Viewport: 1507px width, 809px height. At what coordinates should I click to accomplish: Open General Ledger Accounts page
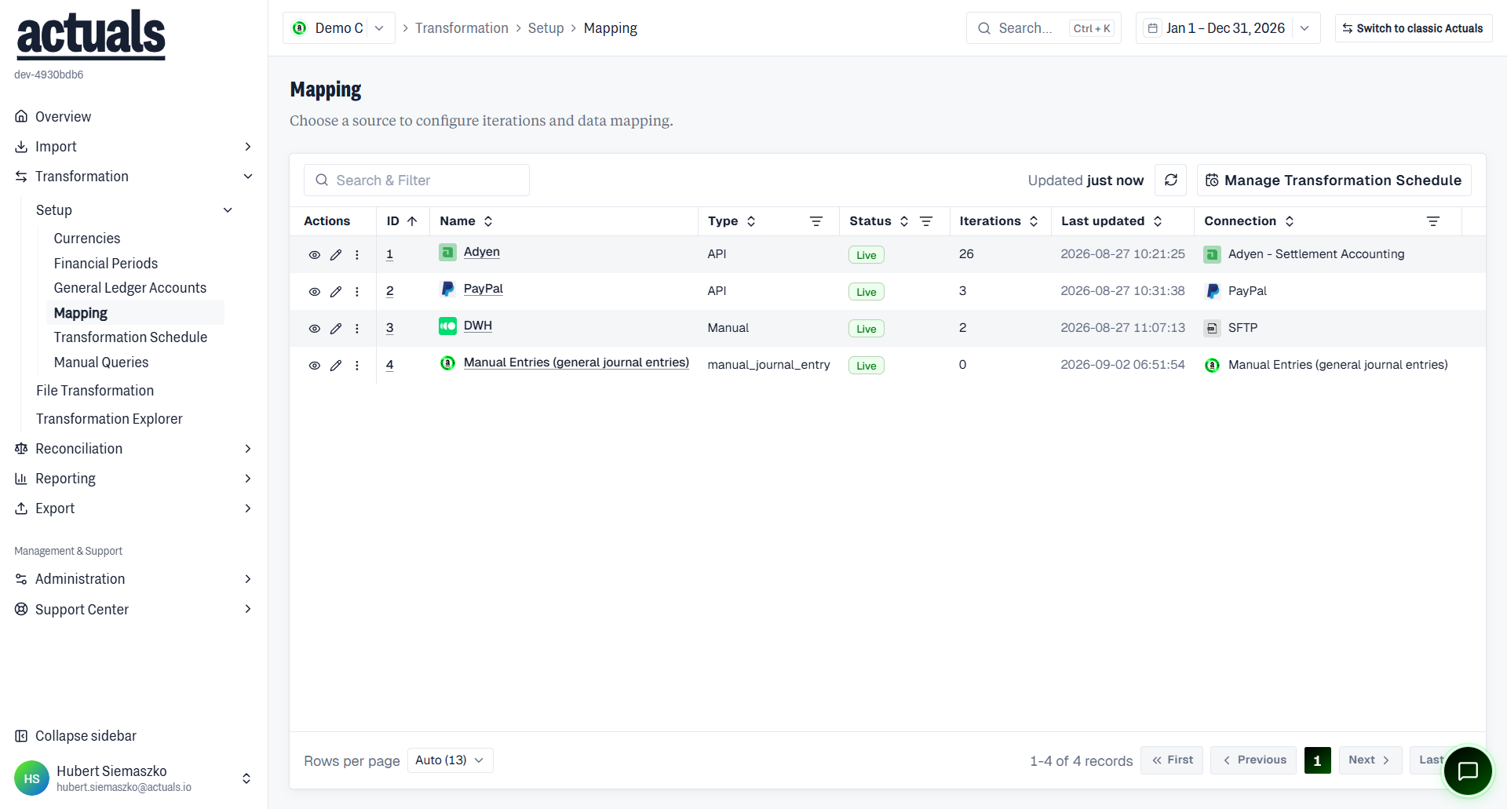[x=130, y=288]
